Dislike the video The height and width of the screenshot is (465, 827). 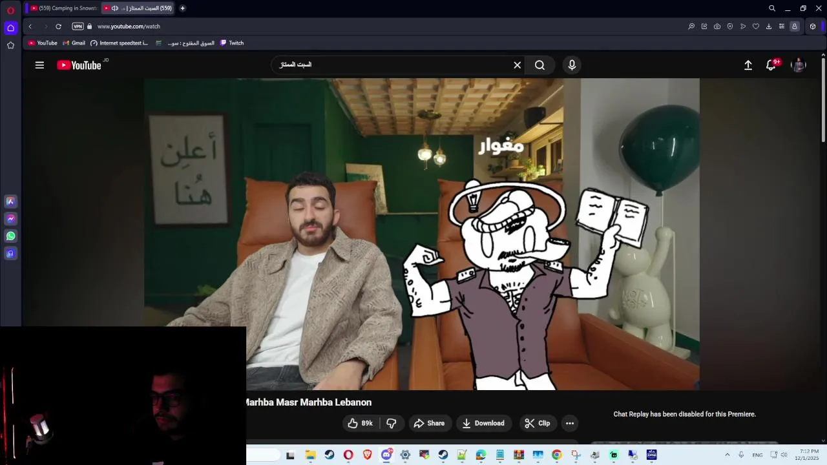tap(392, 423)
